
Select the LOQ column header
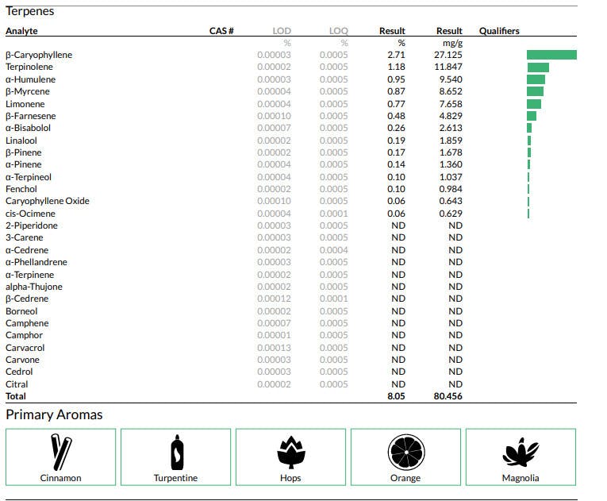click(339, 31)
